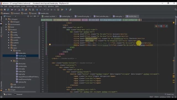177x100 pixels.
Task: Expand the controllers folder
Action: tap(9, 37)
